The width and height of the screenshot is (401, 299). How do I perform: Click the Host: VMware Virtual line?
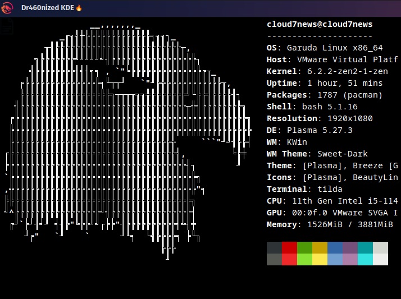(x=332, y=59)
